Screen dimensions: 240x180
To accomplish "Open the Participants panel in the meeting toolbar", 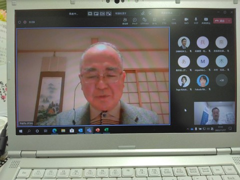I will point(125,21).
